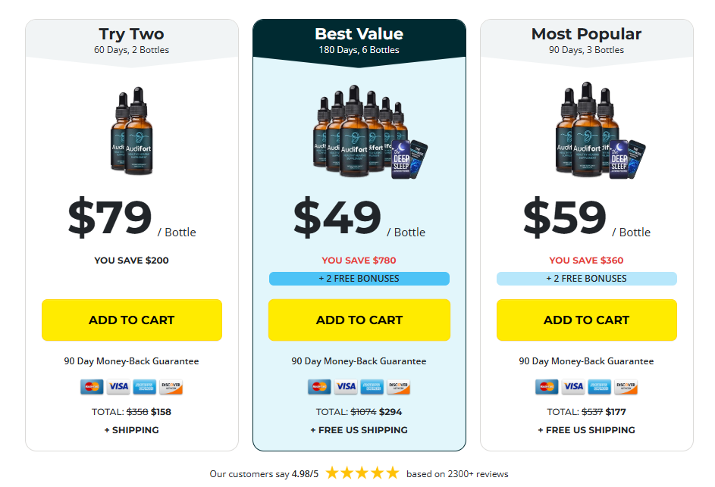715x487 pixels.
Task: Click the bright blue "+ 2 FREE BONUSES" badge
Action: tap(359, 279)
